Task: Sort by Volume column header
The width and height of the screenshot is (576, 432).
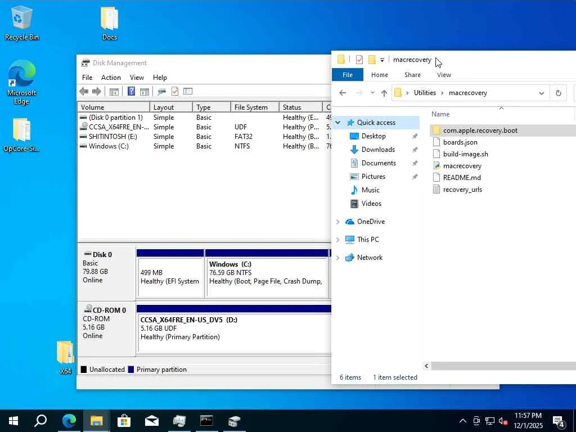Action: [114, 107]
